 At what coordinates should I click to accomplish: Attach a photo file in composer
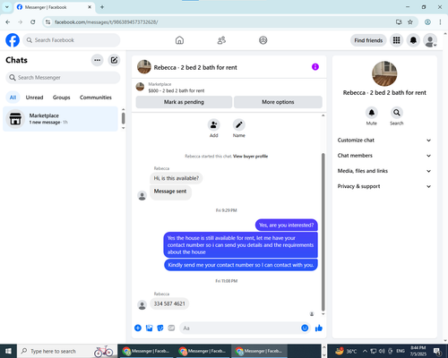point(149,328)
